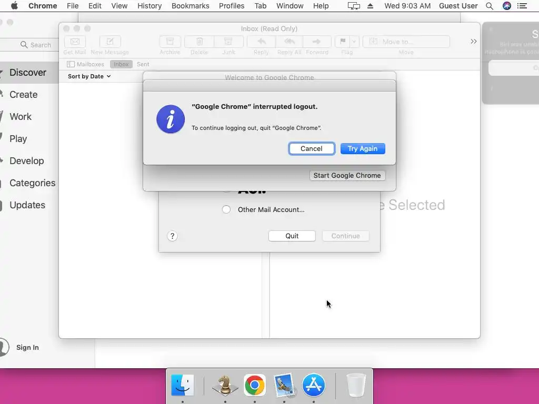Open Develop in App Store sidebar
539x404 pixels.
[26, 161]
